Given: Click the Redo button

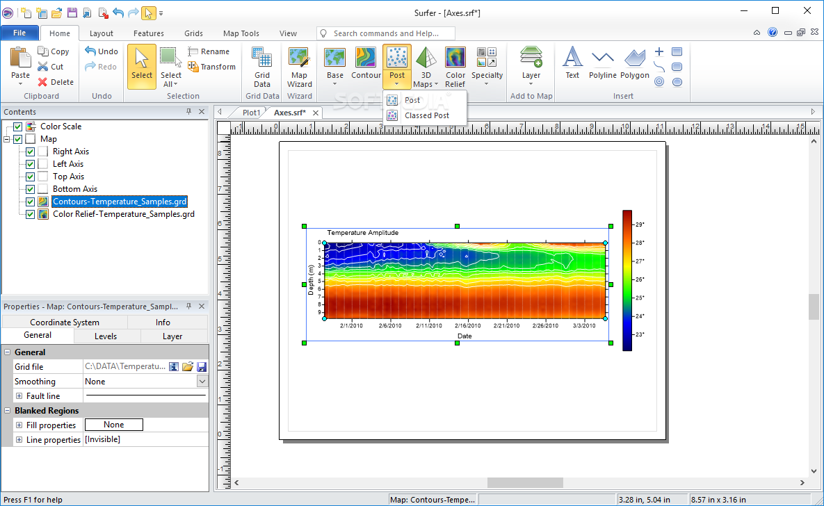Looking at the screenshot, I should coord(100,67).
